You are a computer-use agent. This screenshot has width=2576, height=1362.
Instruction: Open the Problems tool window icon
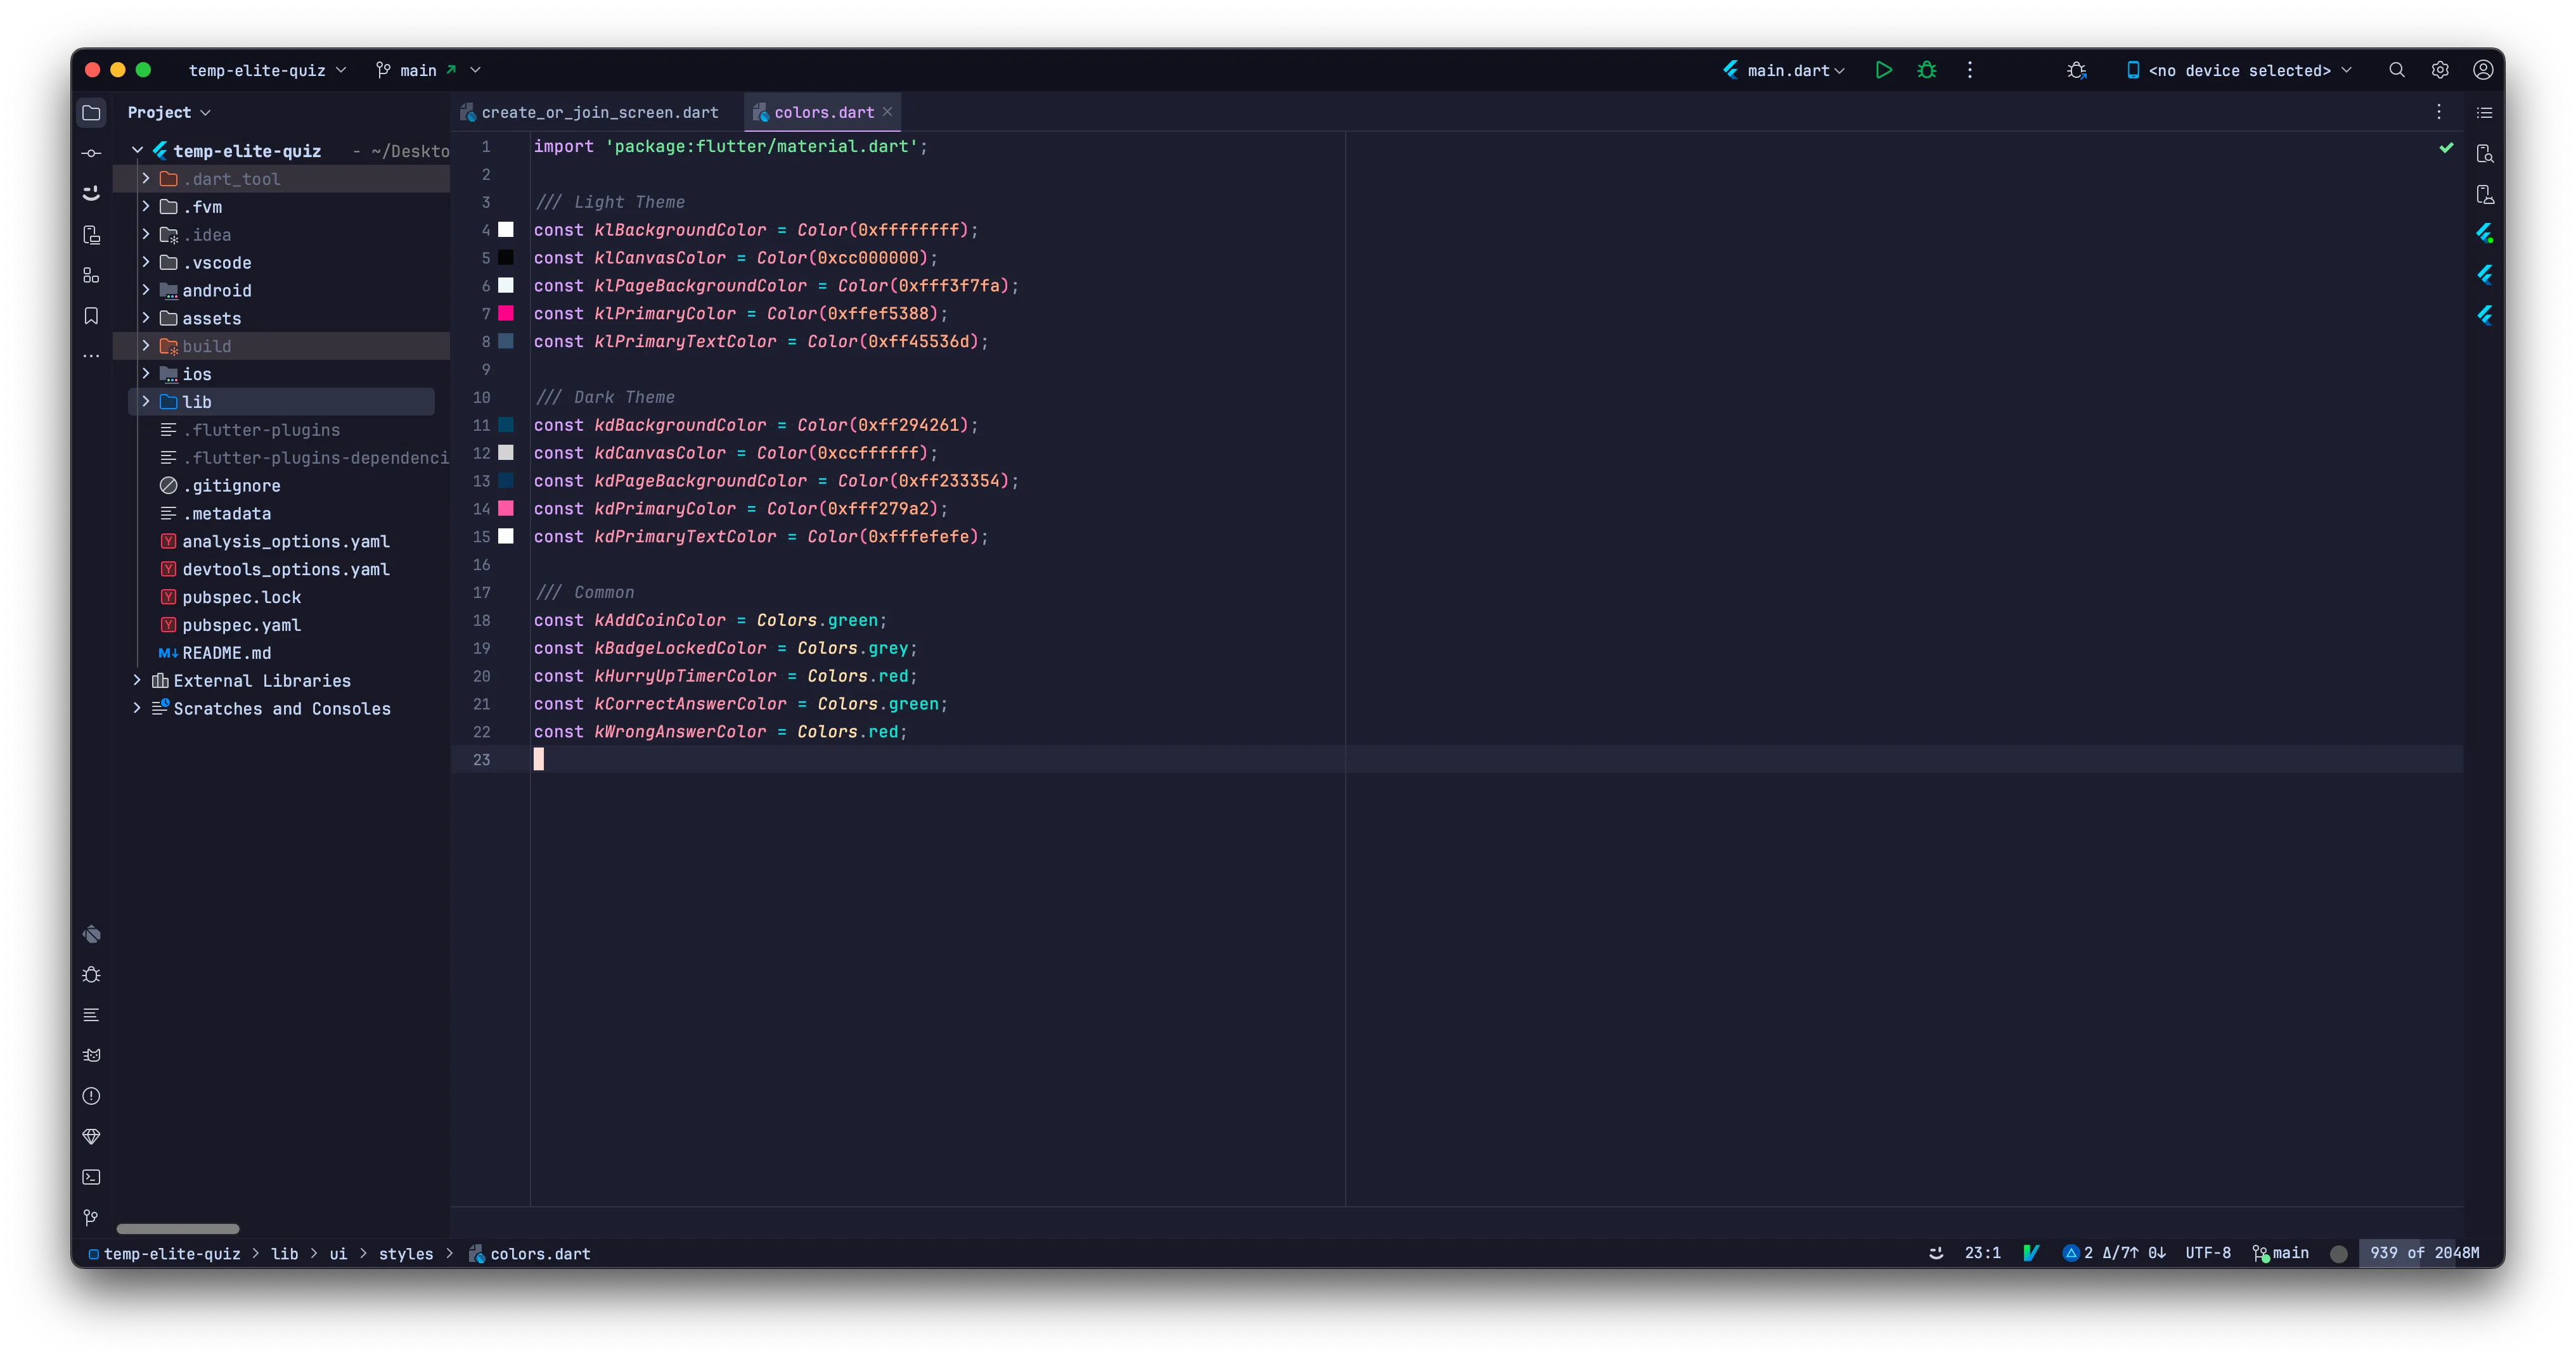[x=91, y=1096]
